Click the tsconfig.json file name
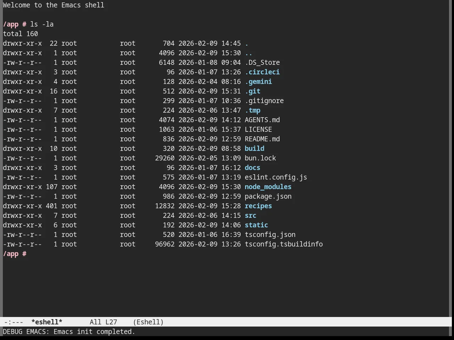 (x=270, y=234)
